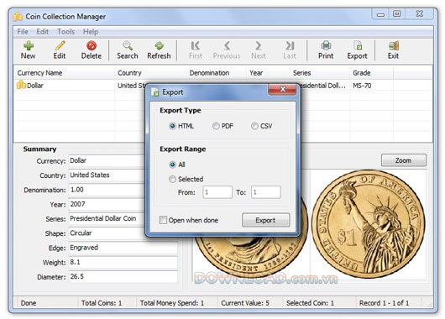Click the Current Value: 5 status entry
445x319 pixels.
pyautogui.click(x=245, y=303)
